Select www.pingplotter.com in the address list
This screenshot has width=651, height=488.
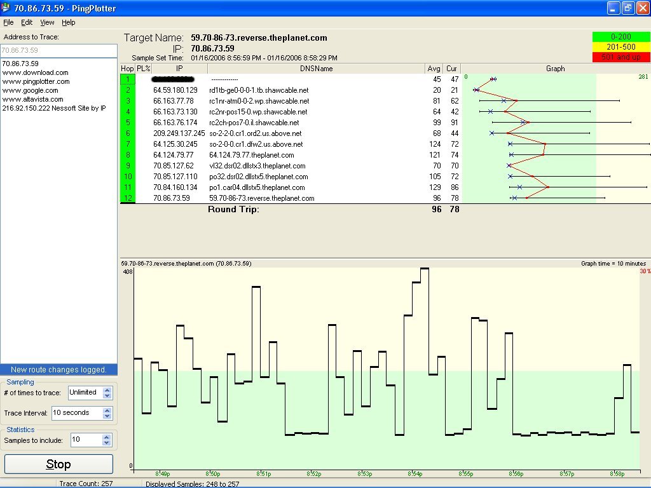[36, 81]
